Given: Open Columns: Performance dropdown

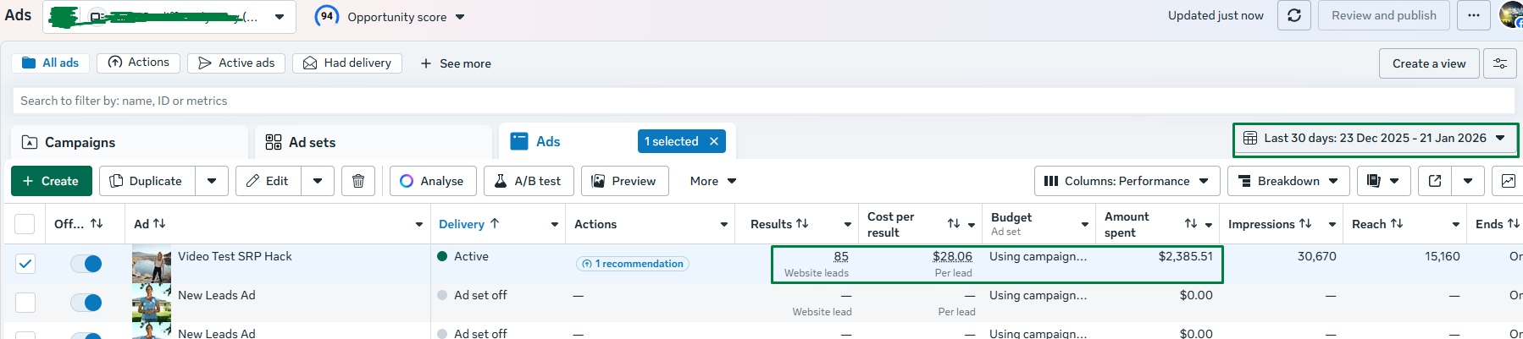Looking at the screenshot, I should (x=1127, y=181).
